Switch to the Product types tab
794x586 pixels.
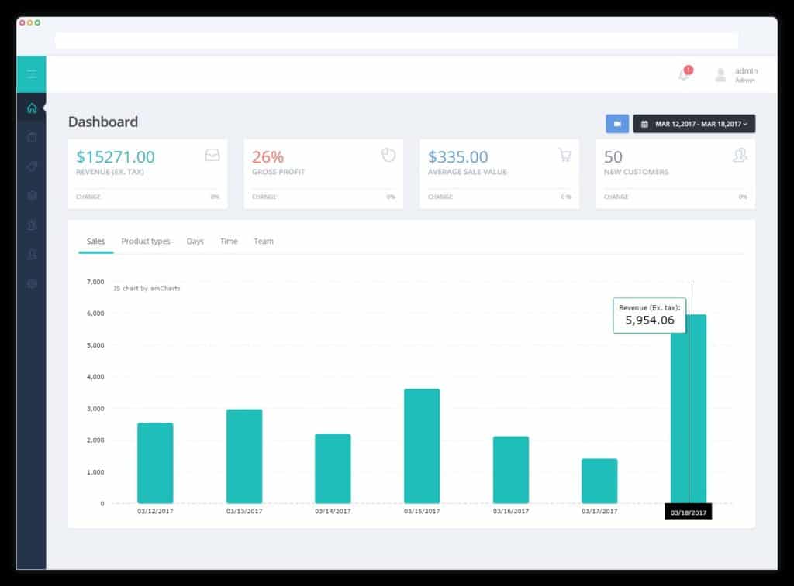pyautogui.click(x=146, y=242)
